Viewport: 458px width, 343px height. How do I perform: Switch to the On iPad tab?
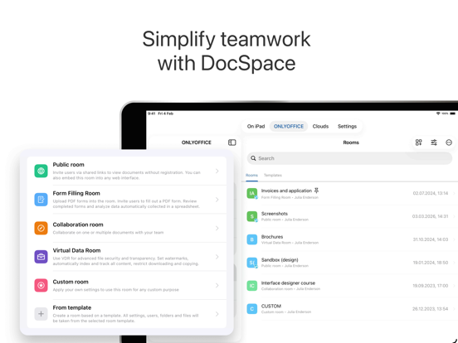(x=256, y=126)
